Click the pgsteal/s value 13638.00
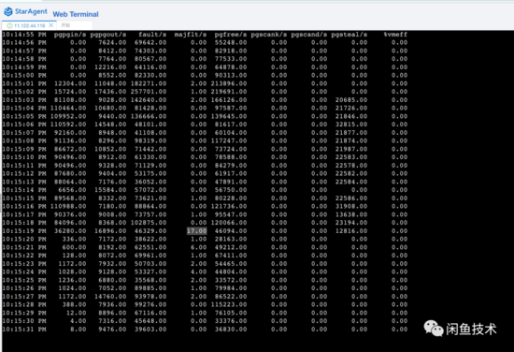The height and width of the screenshot is (352, 514). pos(351,214)
